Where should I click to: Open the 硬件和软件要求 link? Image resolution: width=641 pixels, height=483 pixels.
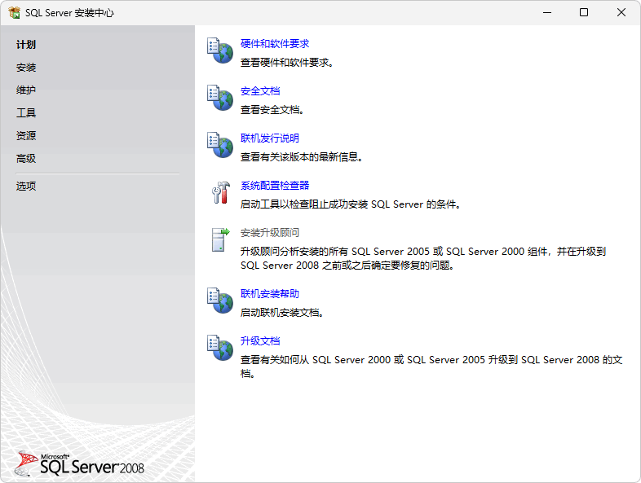pos(275,44)
